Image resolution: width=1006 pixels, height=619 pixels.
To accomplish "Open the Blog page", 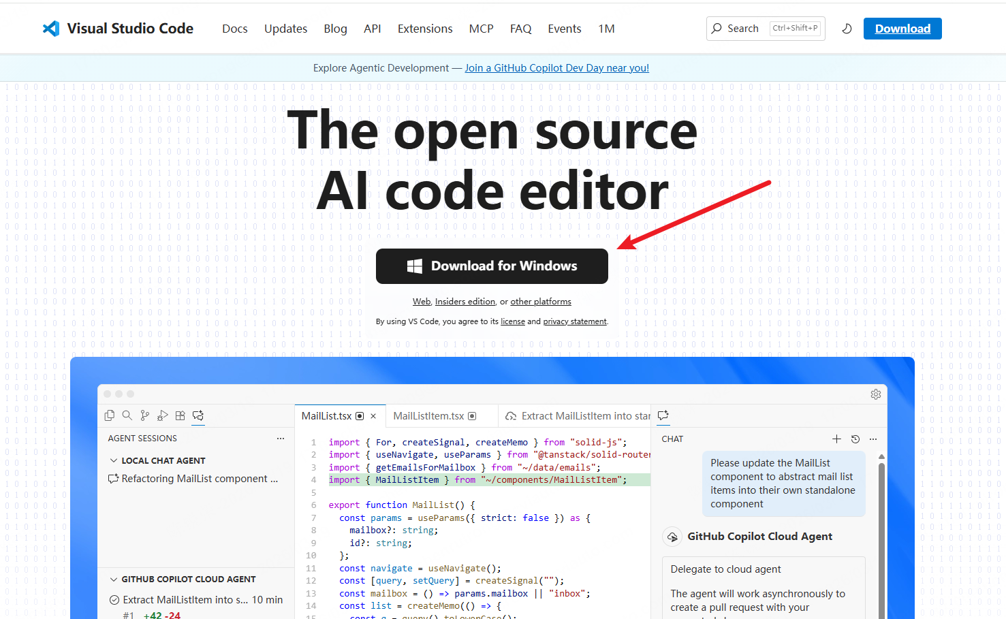I will pos(335,29).
